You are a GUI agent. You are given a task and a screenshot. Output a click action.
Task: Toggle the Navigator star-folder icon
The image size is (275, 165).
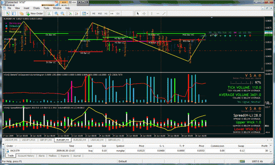click(22, 14)
